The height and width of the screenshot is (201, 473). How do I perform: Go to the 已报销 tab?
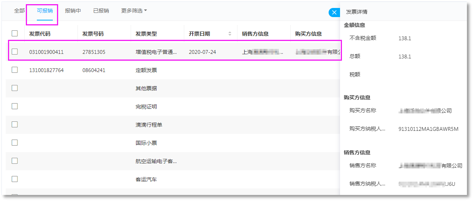pyautogui.click(x=101, y=11)
